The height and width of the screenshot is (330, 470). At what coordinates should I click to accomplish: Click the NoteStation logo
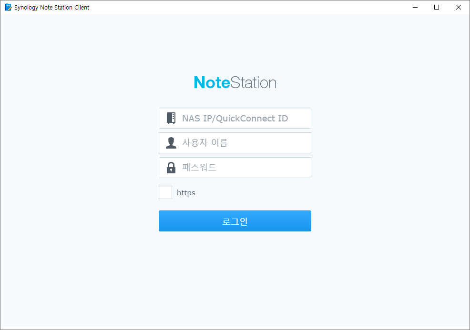pyautogui.click(x=235, y=82)
